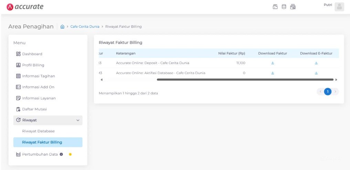Click the info icon beside Pertumbuhan Data
Screen dimensions: 350x170
61,154
